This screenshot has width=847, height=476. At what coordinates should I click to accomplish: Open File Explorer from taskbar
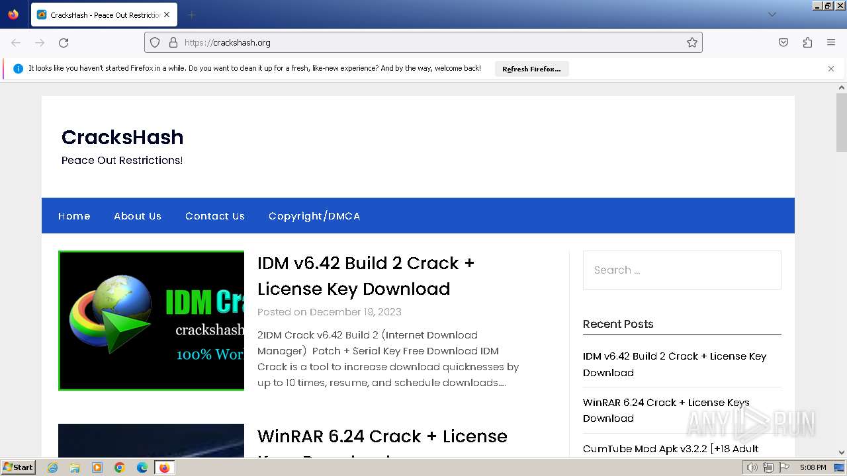tap(75, 467)
